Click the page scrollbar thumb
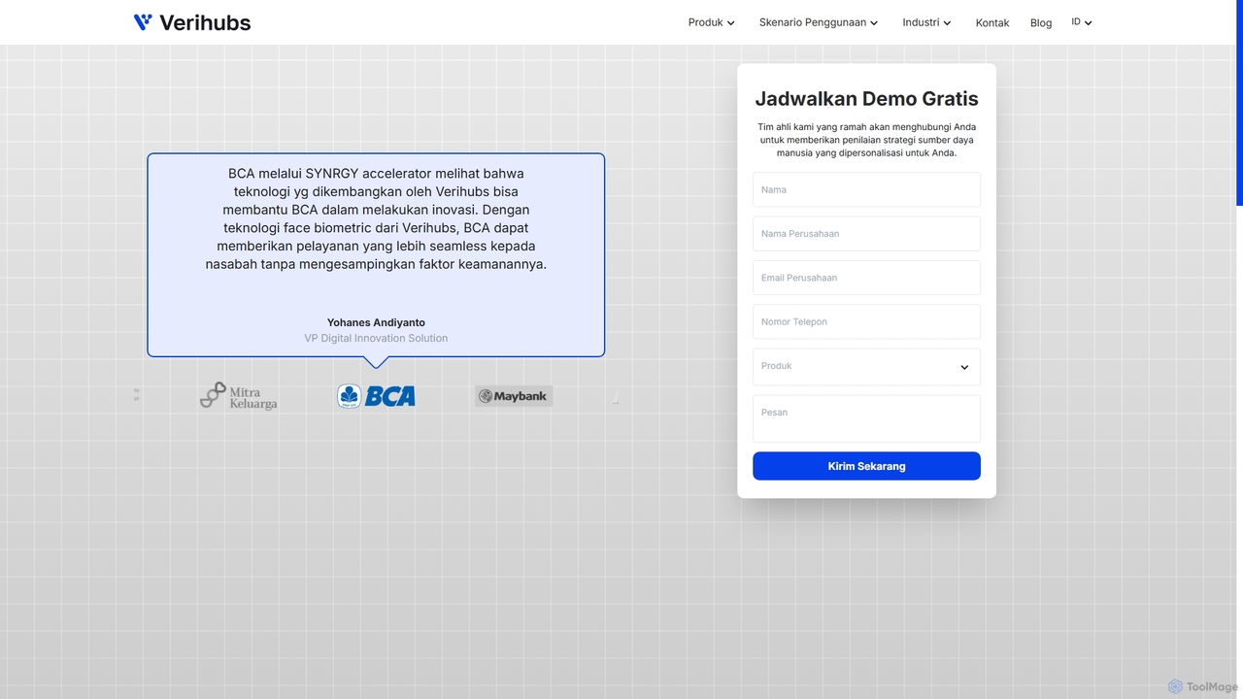Viewport: 1243px width, 699px height. point(1239,103)
